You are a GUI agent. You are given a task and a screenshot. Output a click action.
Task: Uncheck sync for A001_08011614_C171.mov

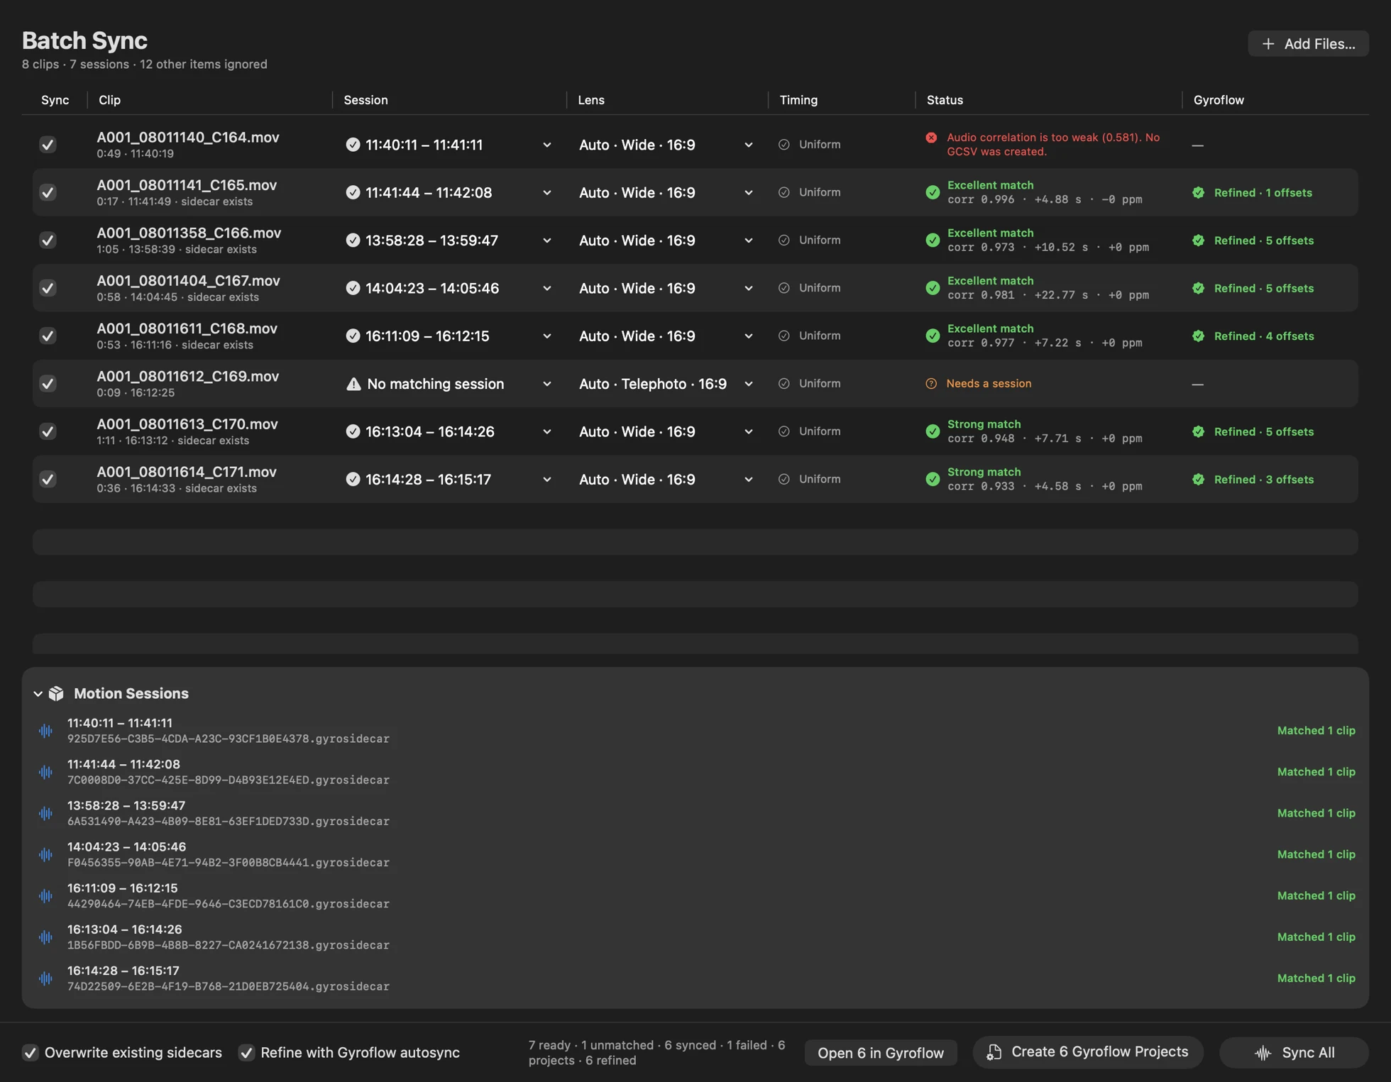pyautogui.click(x=48, y=480)
